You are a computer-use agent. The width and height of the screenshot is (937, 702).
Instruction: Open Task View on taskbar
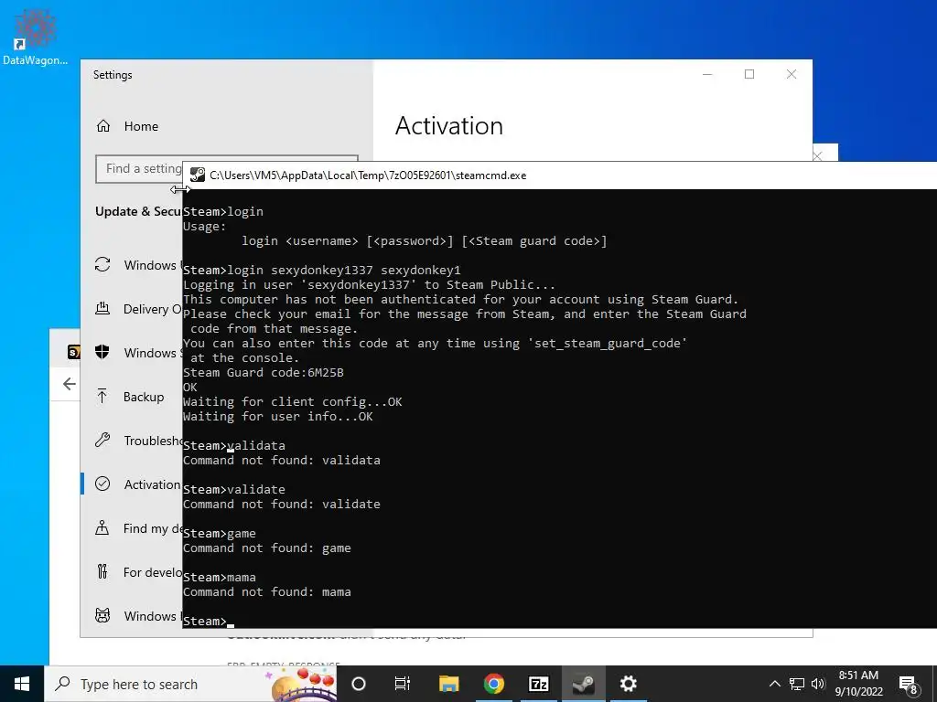point(403,684)
